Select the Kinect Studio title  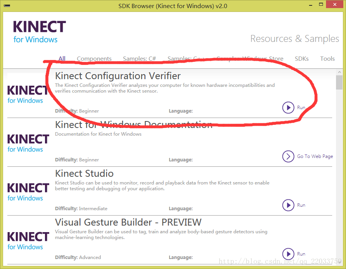click(84, 174)
